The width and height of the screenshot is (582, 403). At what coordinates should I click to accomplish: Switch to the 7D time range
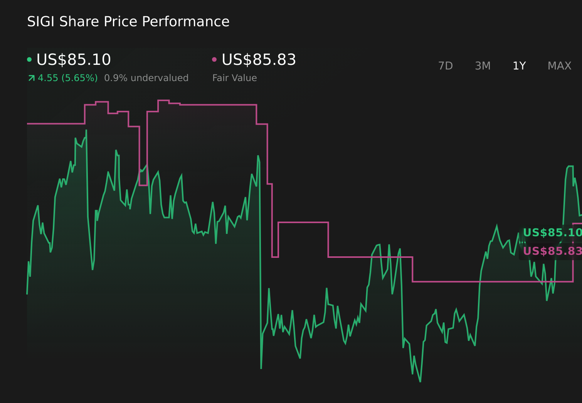point(446,66)
